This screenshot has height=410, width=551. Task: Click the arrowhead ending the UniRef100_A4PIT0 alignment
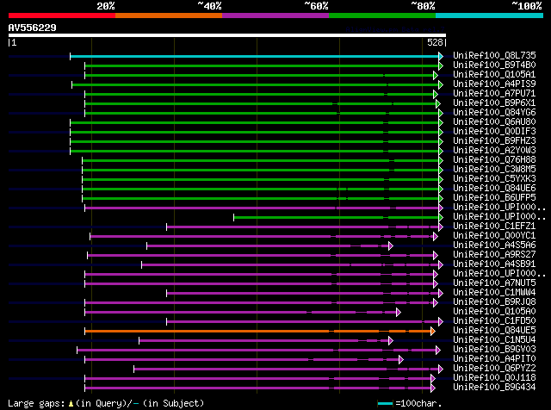(x=401, y=360)
